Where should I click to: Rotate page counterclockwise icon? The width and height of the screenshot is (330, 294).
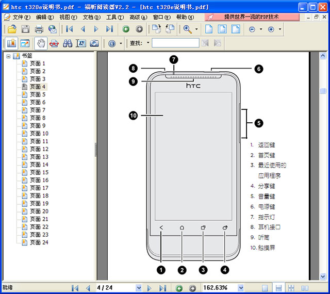click(170, 29)
